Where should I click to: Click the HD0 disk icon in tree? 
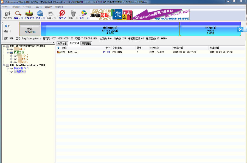(x=8, y=46)
